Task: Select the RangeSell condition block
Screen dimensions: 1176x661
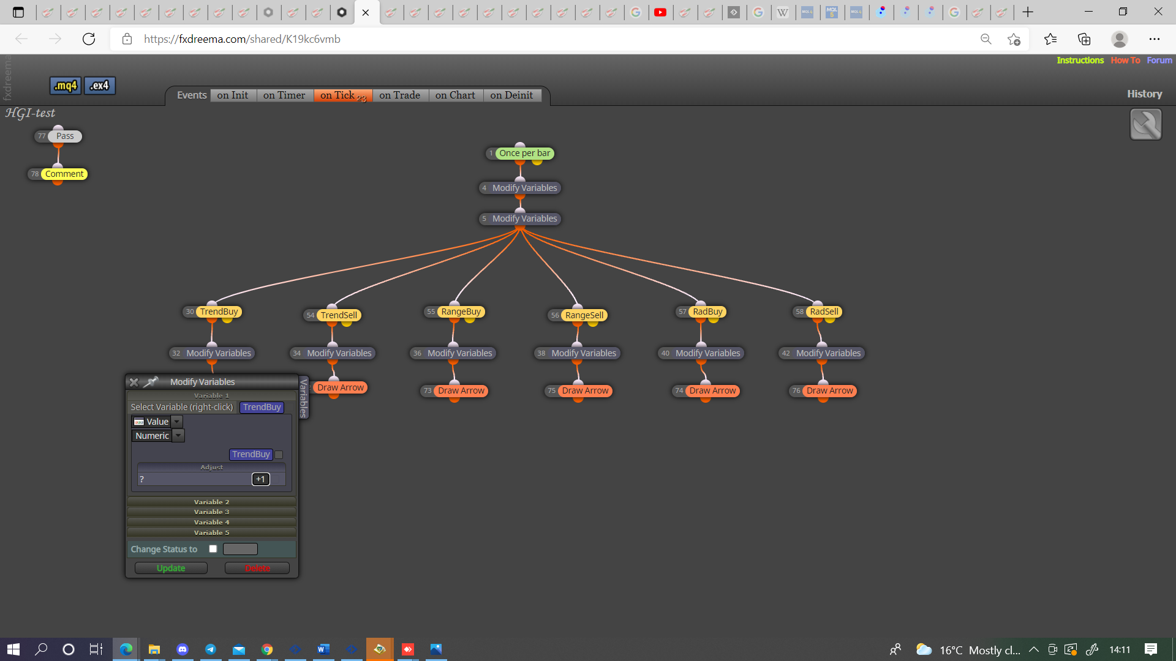Action: (x=584, y=315)
